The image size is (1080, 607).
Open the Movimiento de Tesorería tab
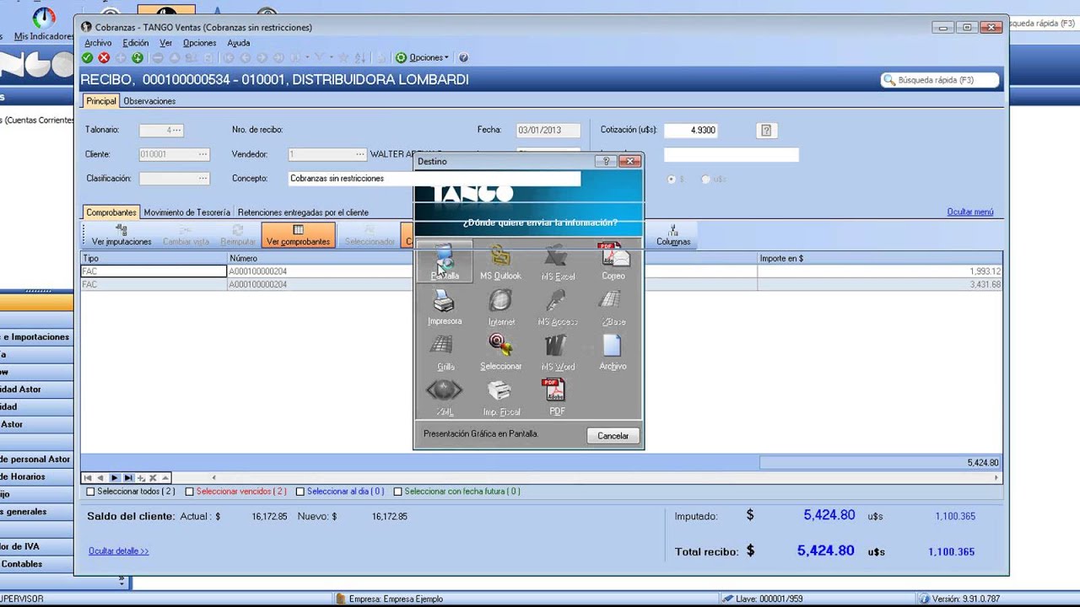click(x=186, y=212)
